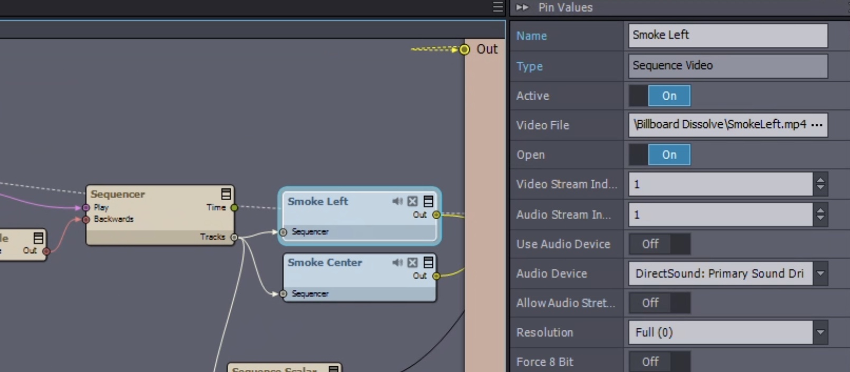Image resolution: width=850 pixels, height=372 pixels.
Task: Mute audio on Smoke Center node
Action: [397, 262]
